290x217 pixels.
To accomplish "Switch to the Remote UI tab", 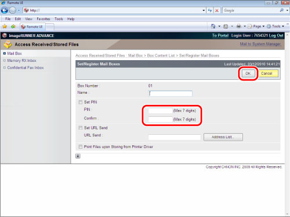I will [x=32, y=27].
